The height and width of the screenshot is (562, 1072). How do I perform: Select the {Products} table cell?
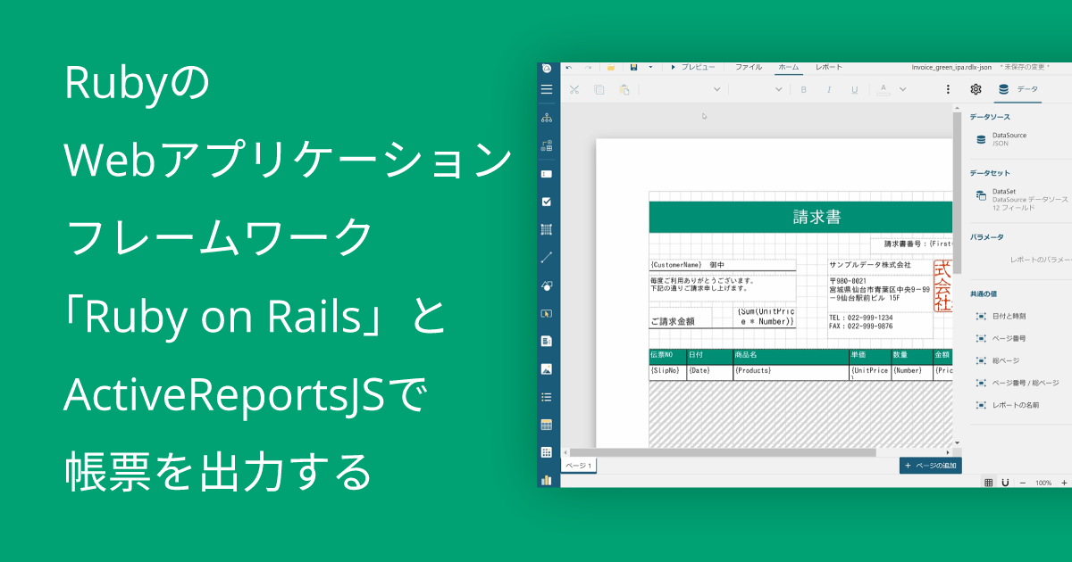point(791,372)
